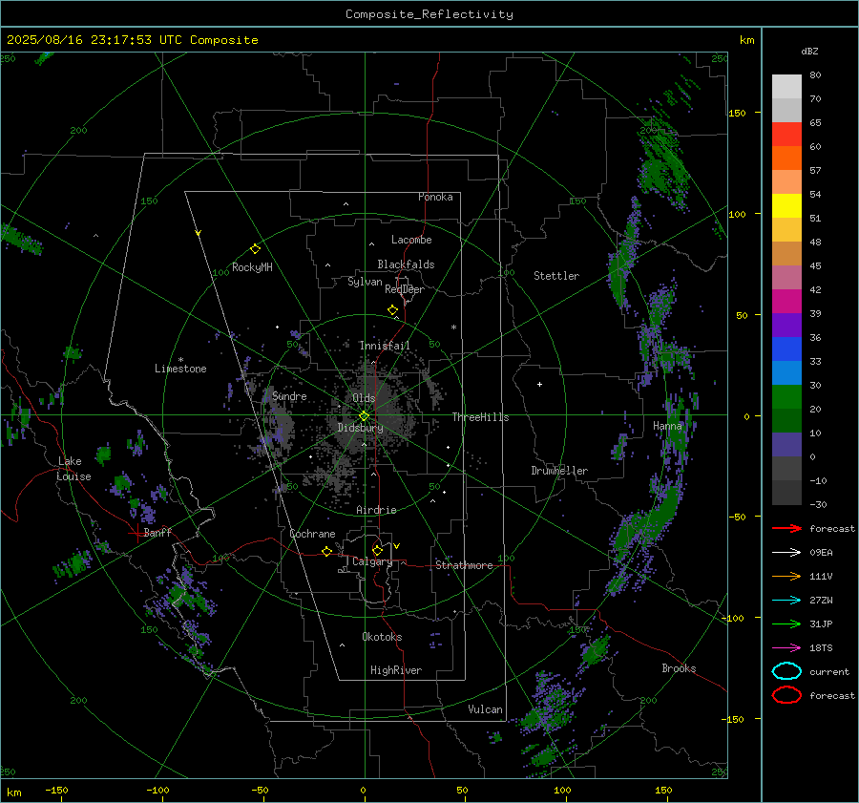Screen dimensions: 859x803
Task: Click the 57 value in dBZ legend
Action: point(815,171)
